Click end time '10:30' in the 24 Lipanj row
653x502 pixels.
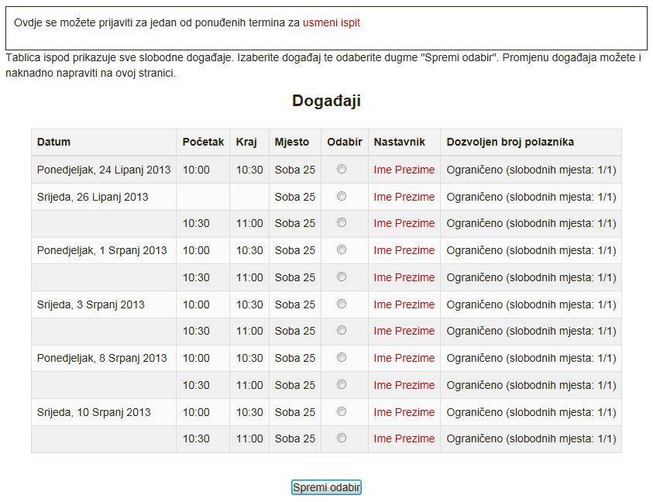[249, 170]
